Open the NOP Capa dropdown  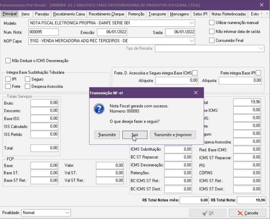(192, 41)
